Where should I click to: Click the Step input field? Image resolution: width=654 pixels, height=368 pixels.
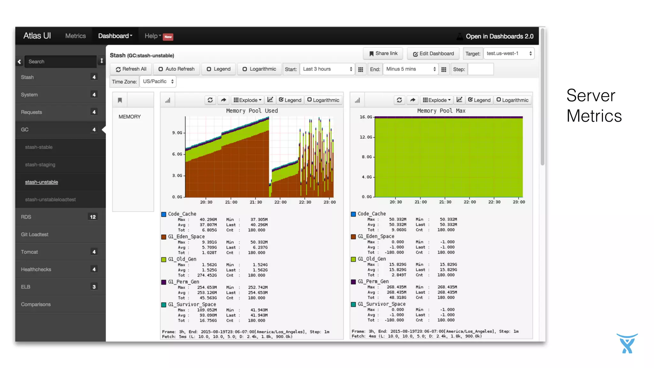481,69
